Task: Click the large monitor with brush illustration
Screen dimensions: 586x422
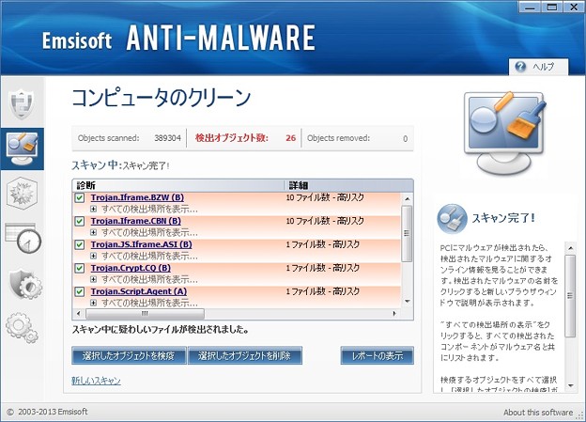Action: click(x=504, y=133)
